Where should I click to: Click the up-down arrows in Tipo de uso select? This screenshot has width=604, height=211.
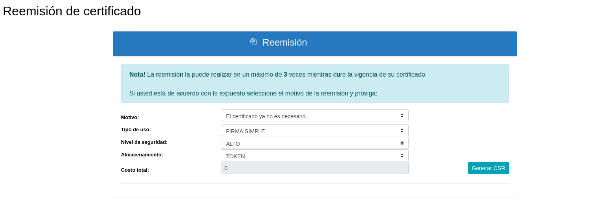402,130
